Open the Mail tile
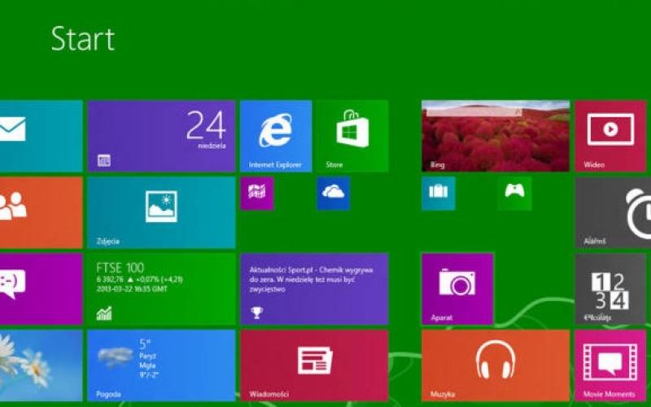Viewport: 651px width, 407px height. [41, 136]
